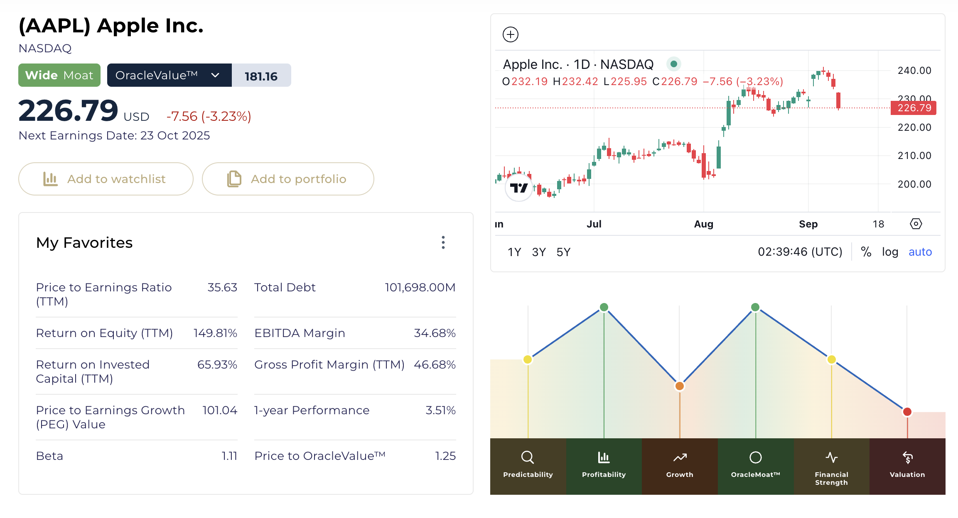The width and height of the screenshot is (958, 518).
Task: Click the Valuation dollar icon
Action: click(x=908, y=457)
